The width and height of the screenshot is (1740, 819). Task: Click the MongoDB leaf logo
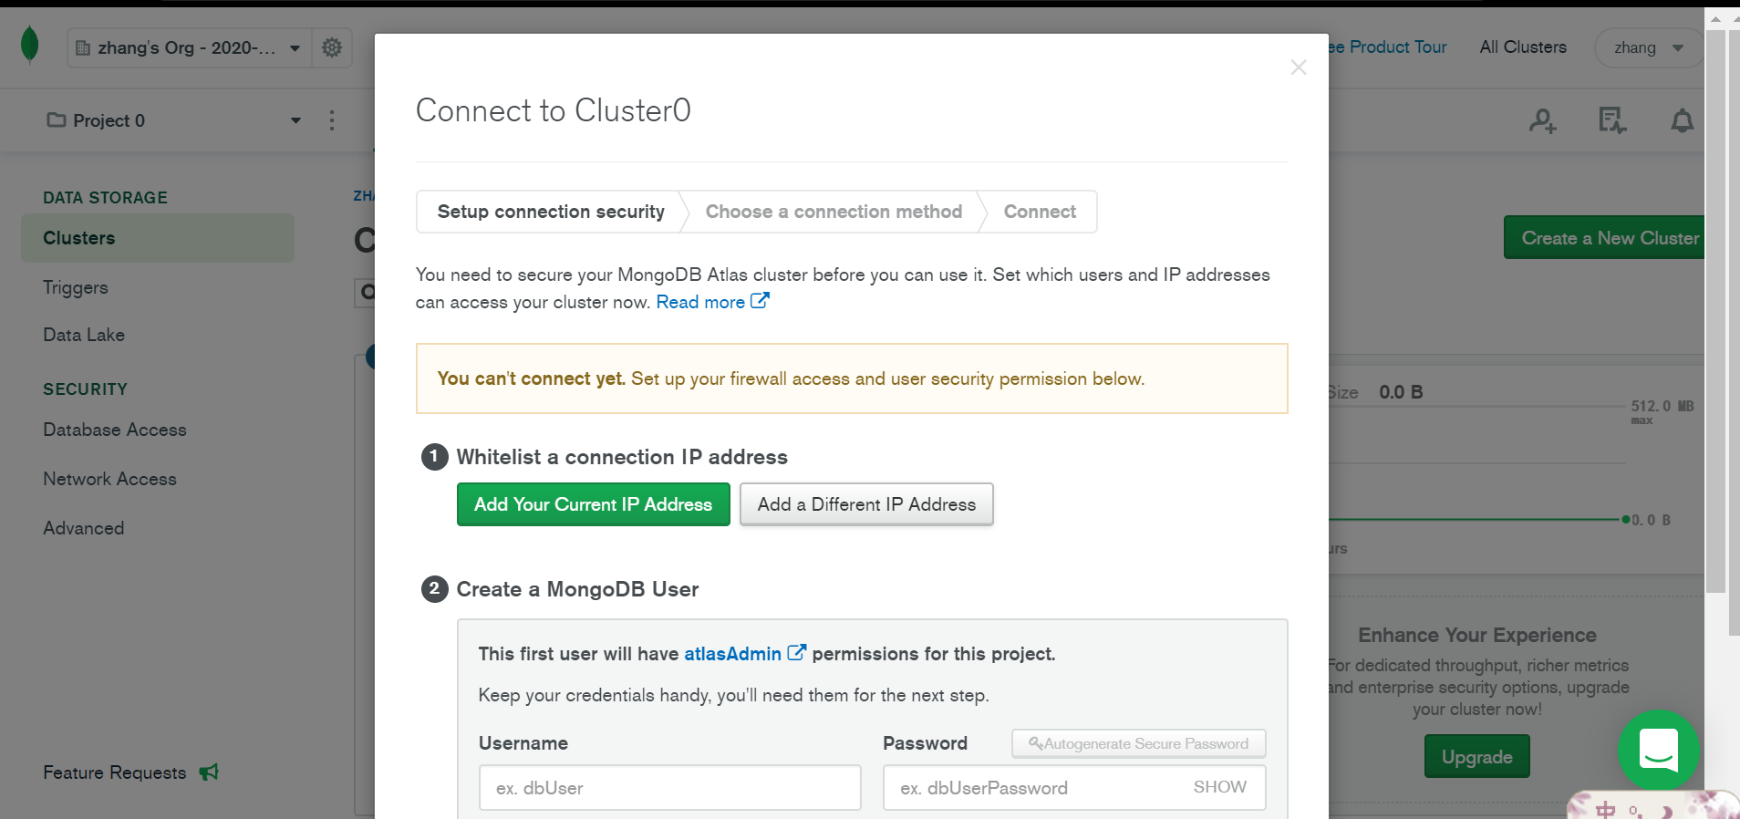click(30, 46)
